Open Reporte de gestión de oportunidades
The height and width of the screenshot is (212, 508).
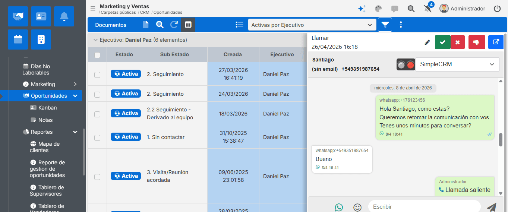47,169
